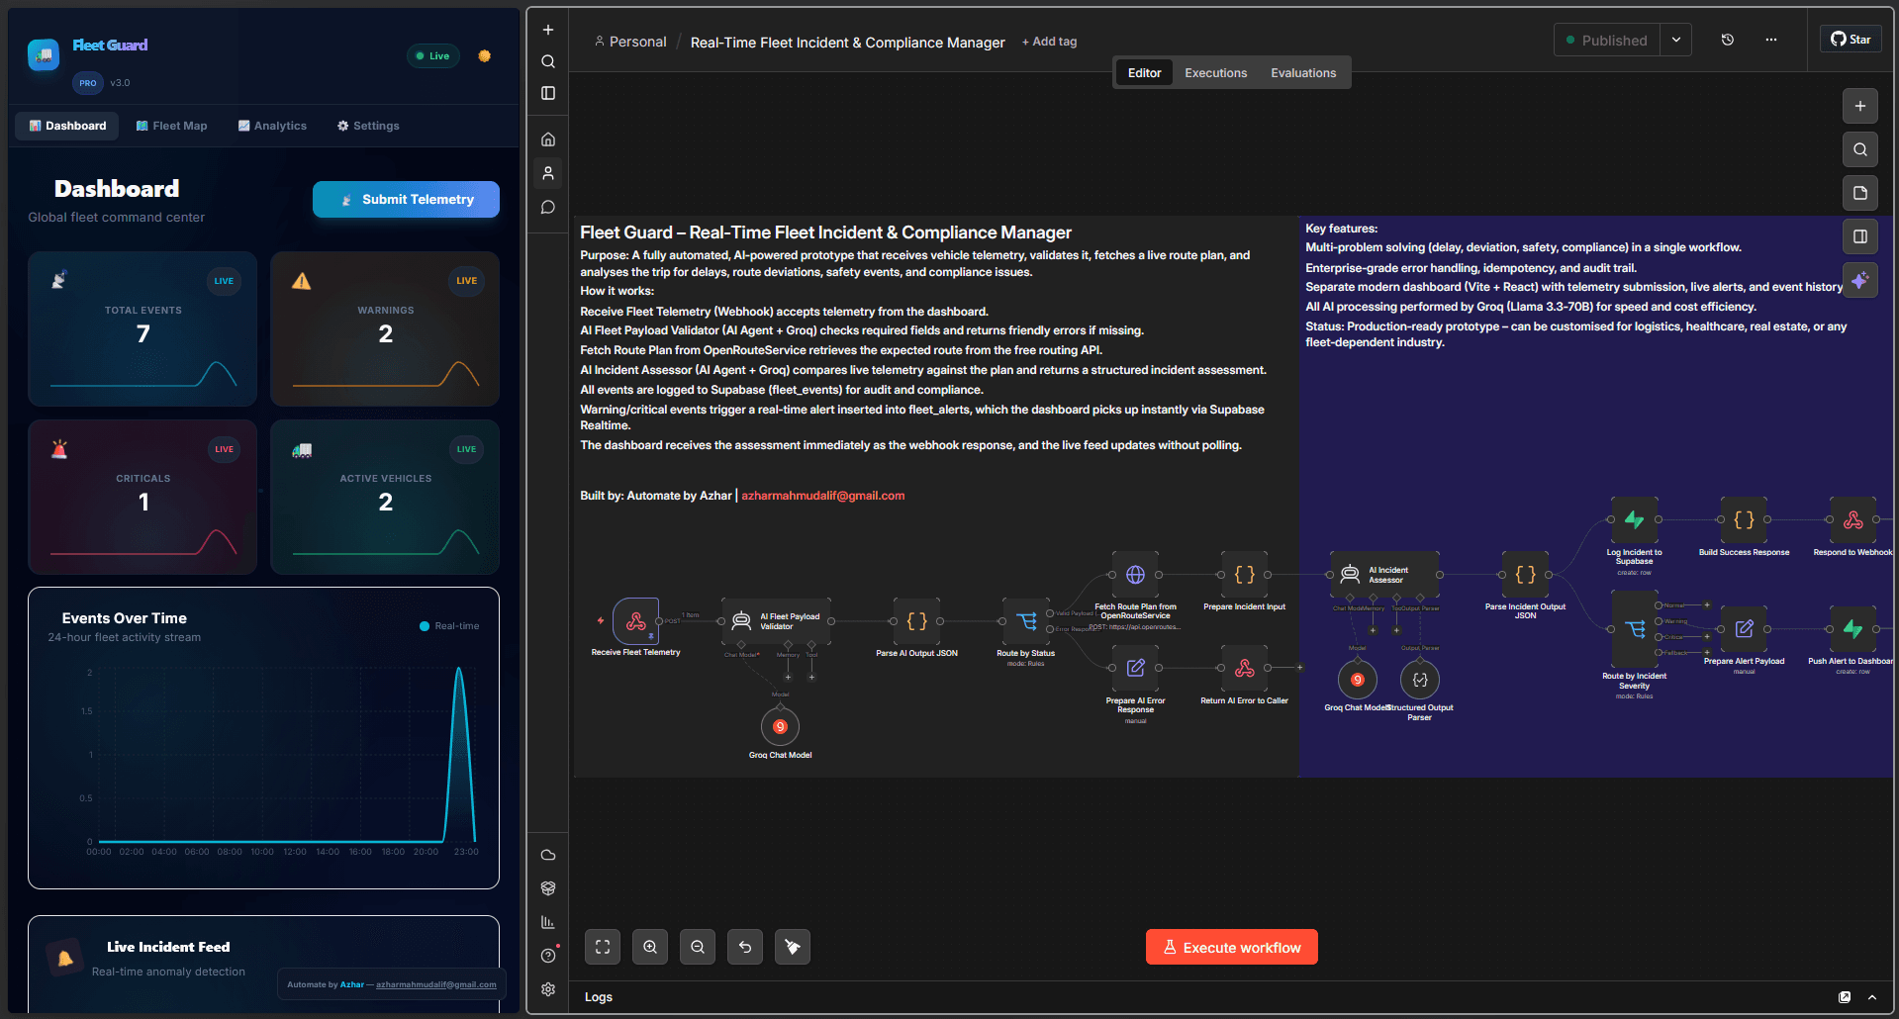Select the Warnings card
Viewport: 1899px width, 1019px height.
pyautogui.click(x=385, y=328)
